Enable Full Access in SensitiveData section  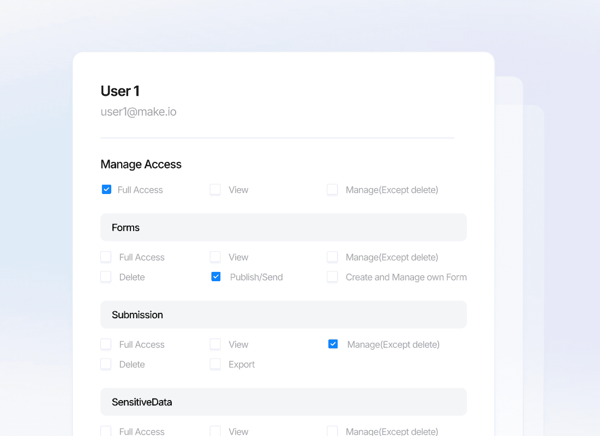coord(106,431)
